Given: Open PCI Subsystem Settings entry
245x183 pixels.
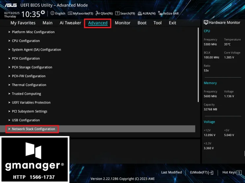Looking at the screenshot, I should coord(30,111).
